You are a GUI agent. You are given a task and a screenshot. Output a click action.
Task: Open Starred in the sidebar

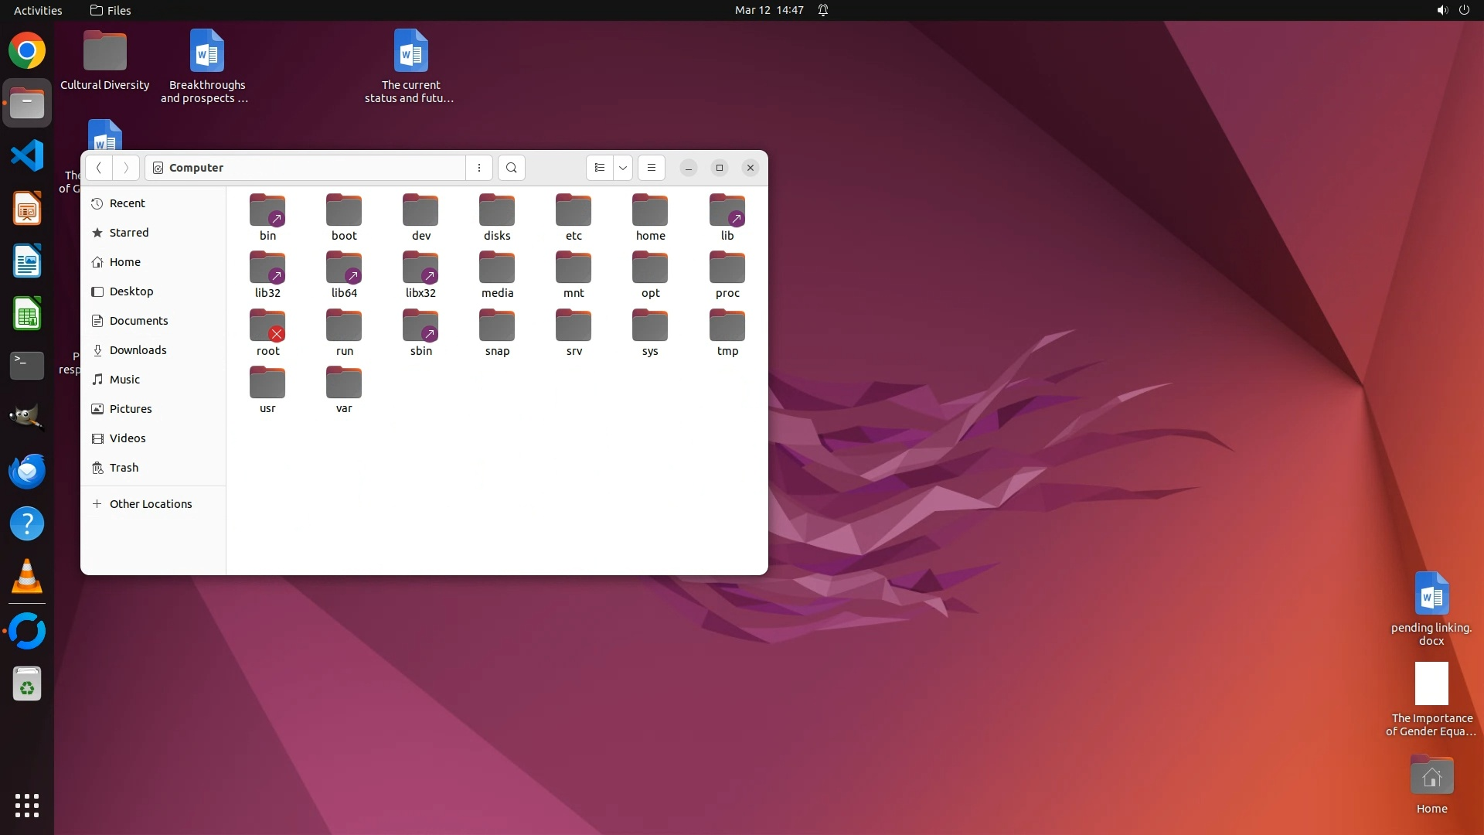click(128, 233)
